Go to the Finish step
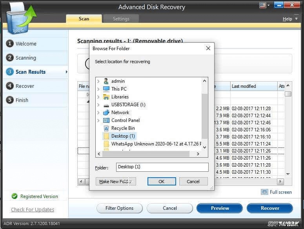Image resolution: width=304 pixels, height=229 pixels. (35, 100)
